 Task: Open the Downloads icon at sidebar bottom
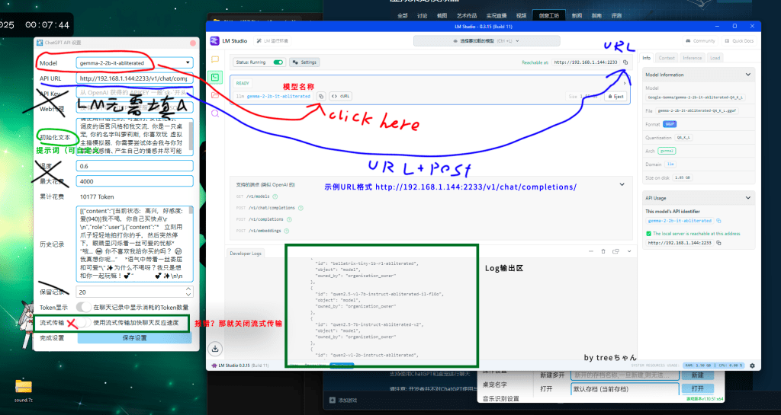(215, 349)
